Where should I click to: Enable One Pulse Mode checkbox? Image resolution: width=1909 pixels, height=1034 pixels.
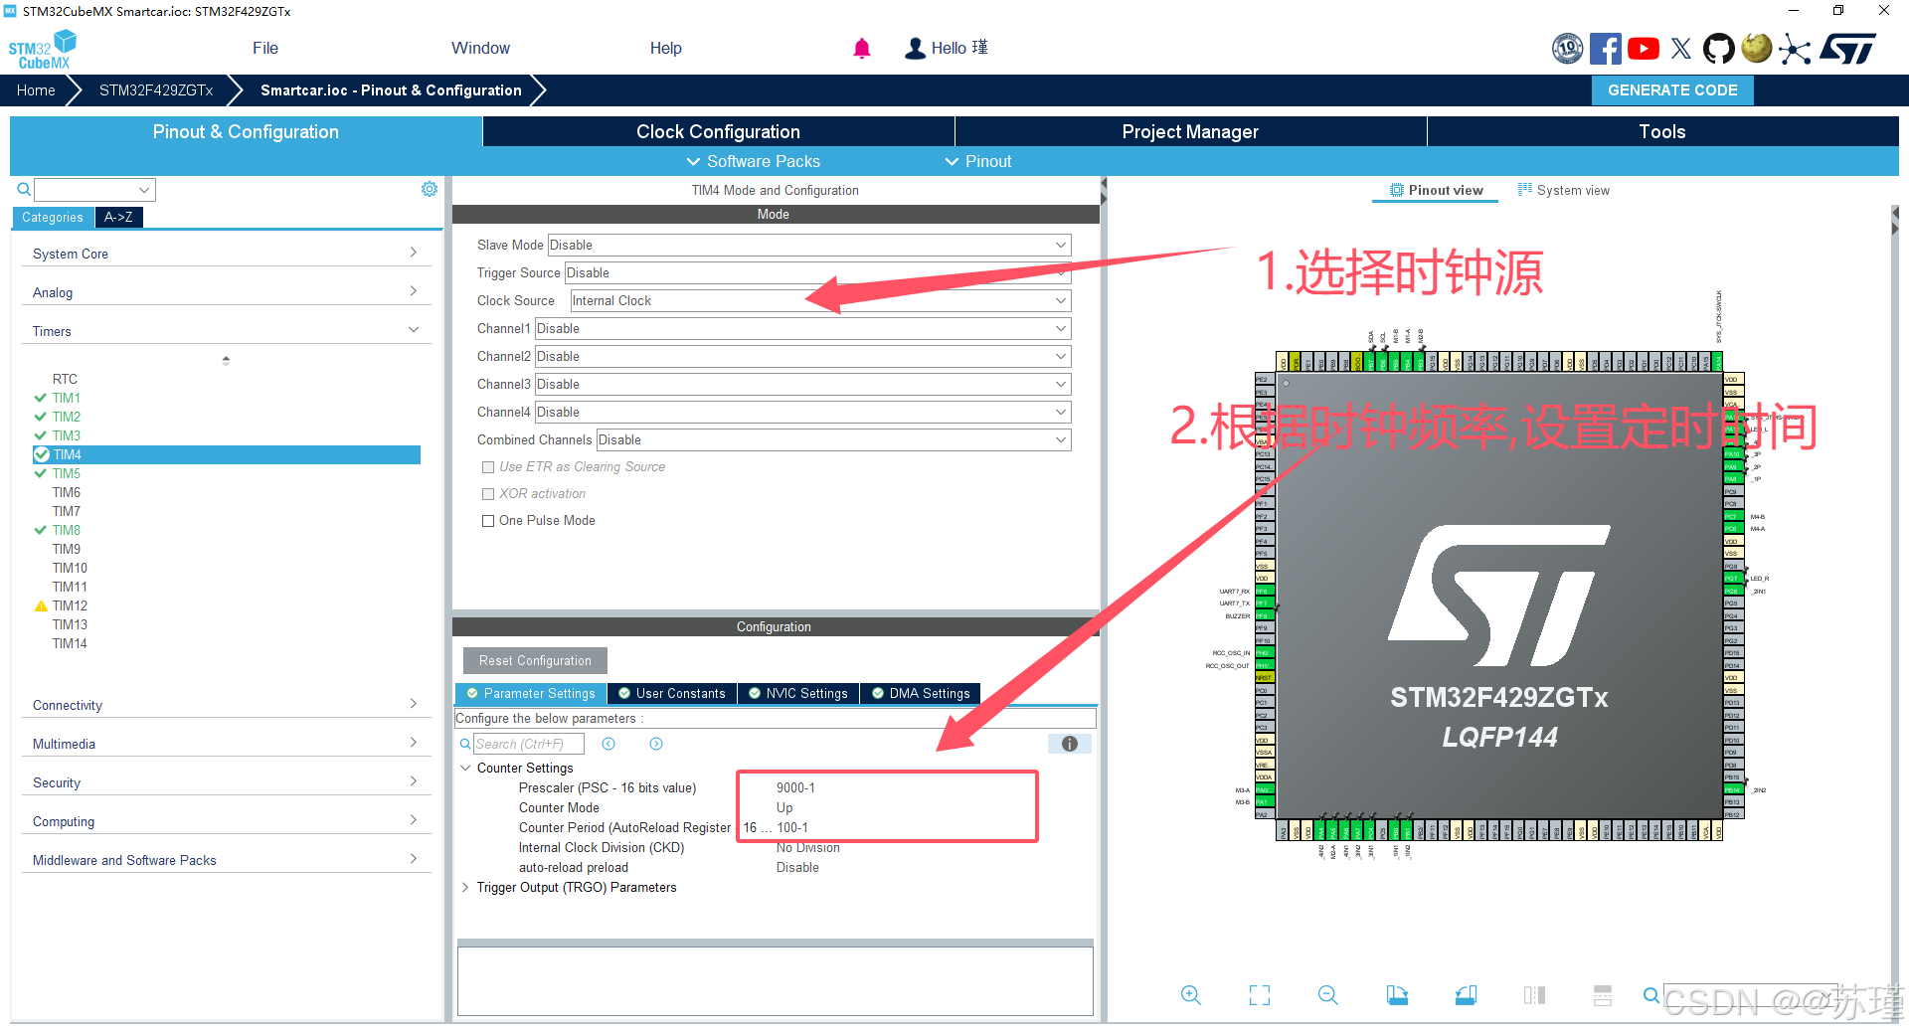[x=488, y=521]
